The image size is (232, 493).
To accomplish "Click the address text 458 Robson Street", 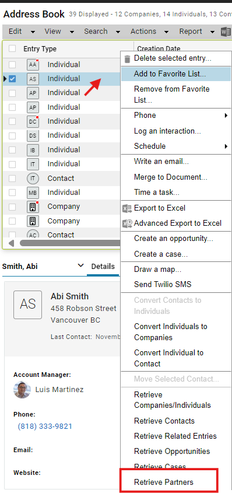I will click(83, 309).
